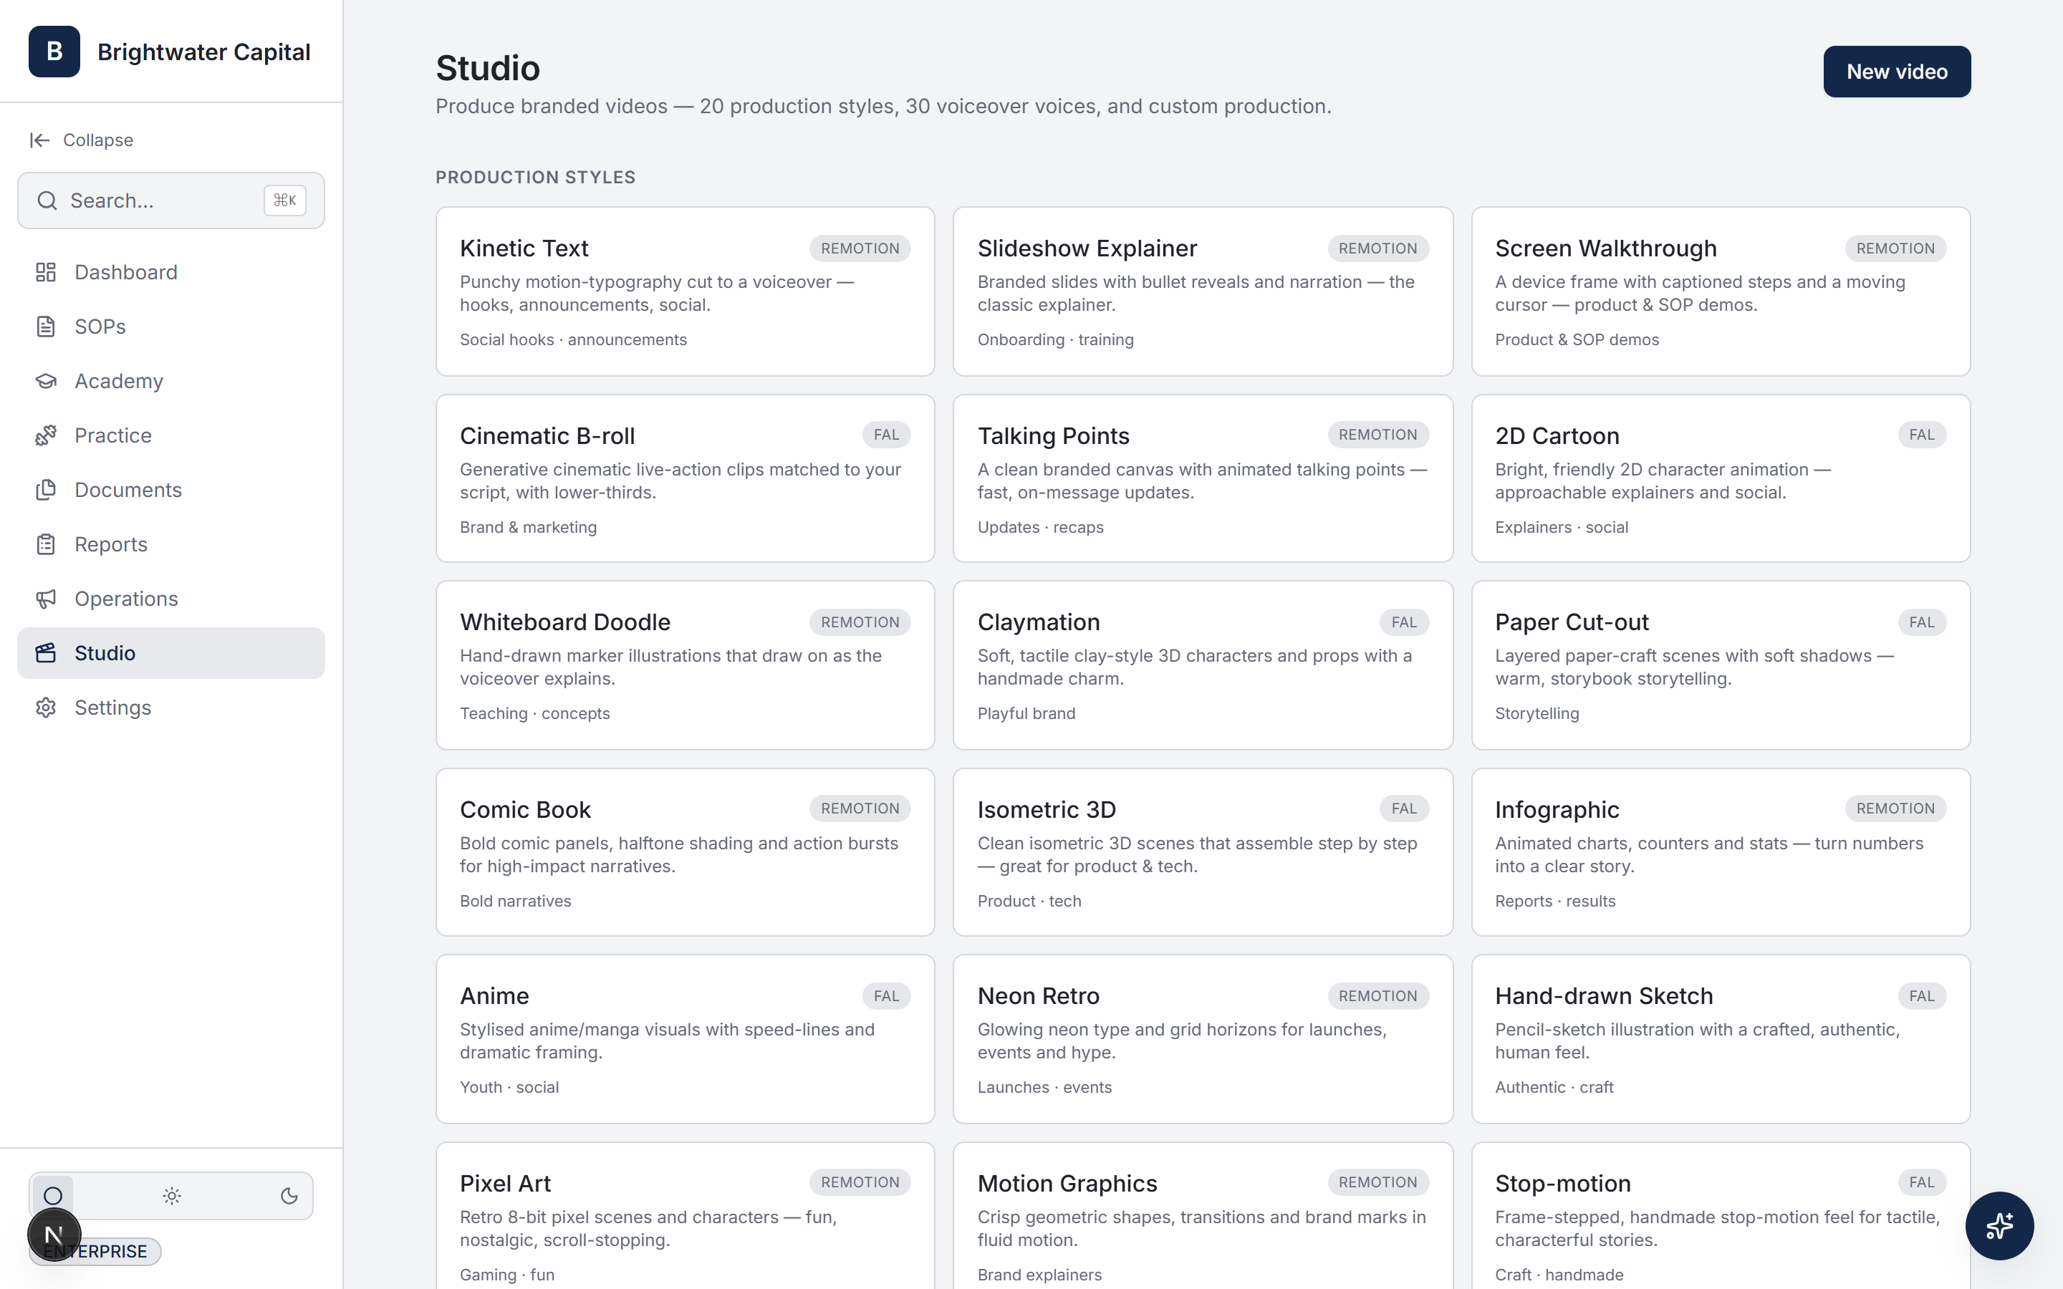Select the Infographic style card
Image resolution: width=2063 pixels, height=1289 pixels.
point(1721,852)
